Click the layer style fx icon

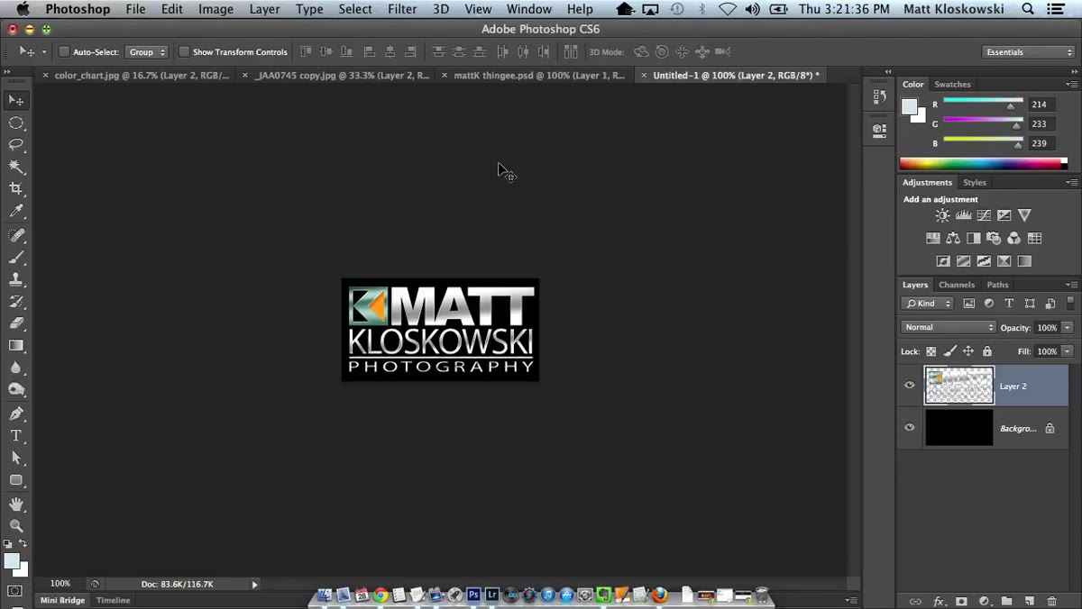[x=939, y=601]
